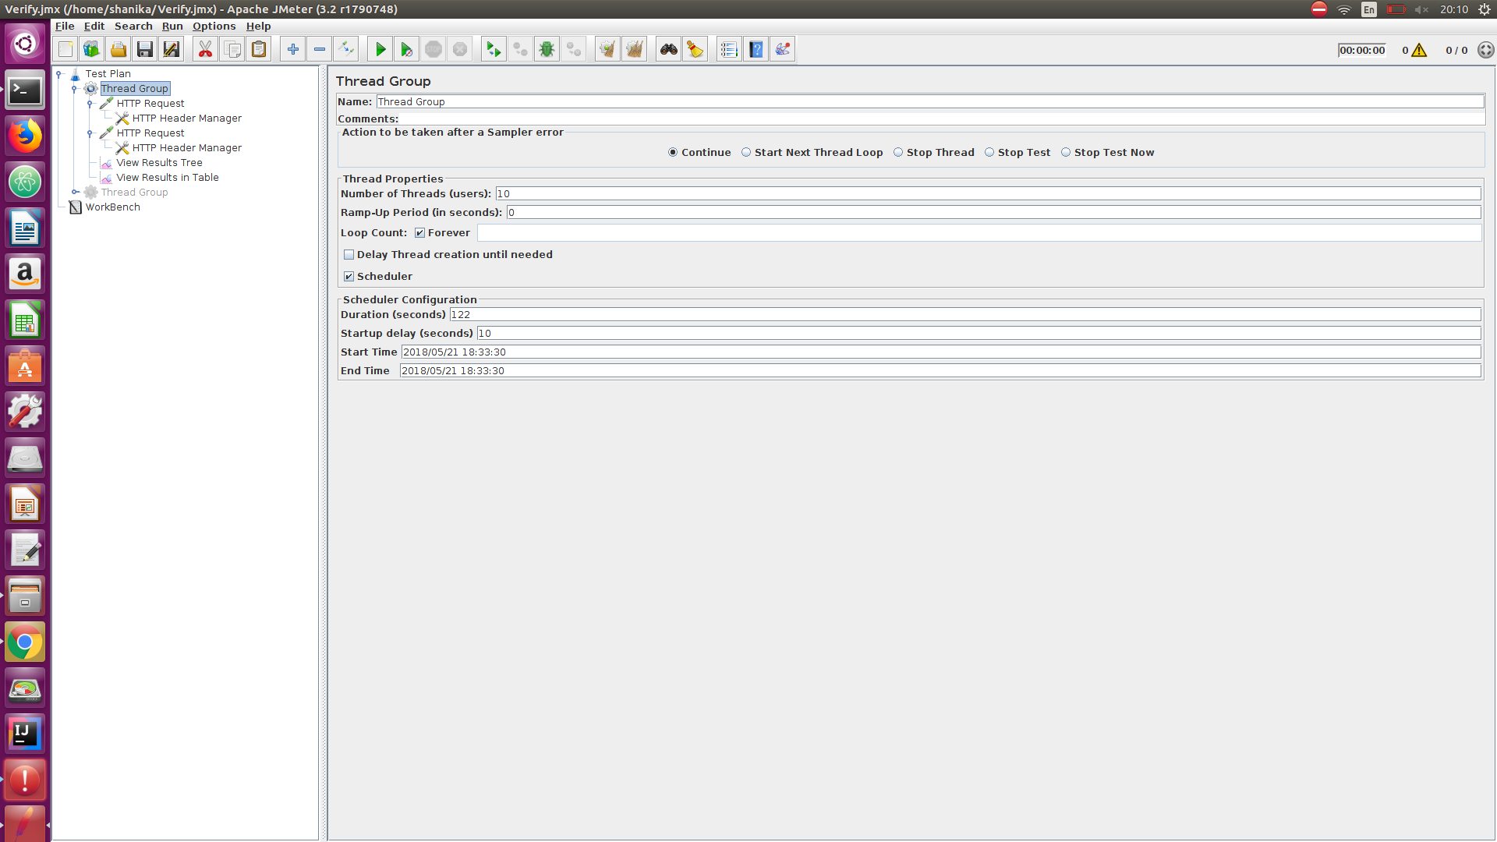Uncheck the Forever loop count checkbox
The width and height of the screenshot is (1497, 842).
(x=419, y=233)
